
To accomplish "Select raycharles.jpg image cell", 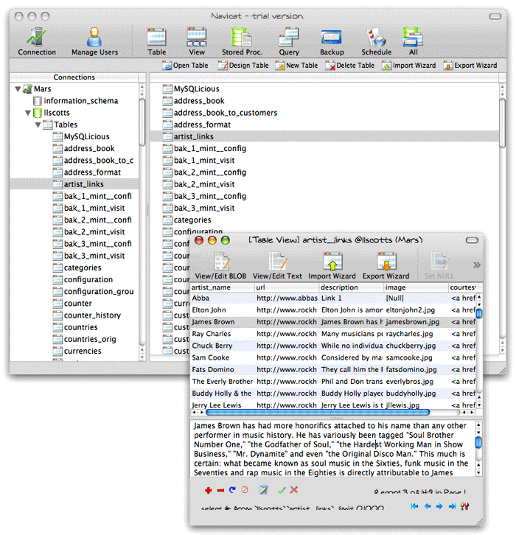I will pos(416,334).
